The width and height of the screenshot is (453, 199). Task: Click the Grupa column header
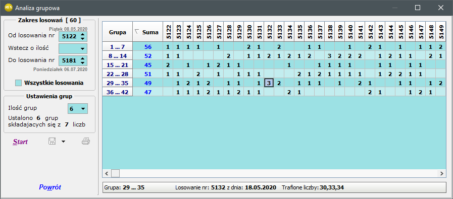tap(118, 32)
